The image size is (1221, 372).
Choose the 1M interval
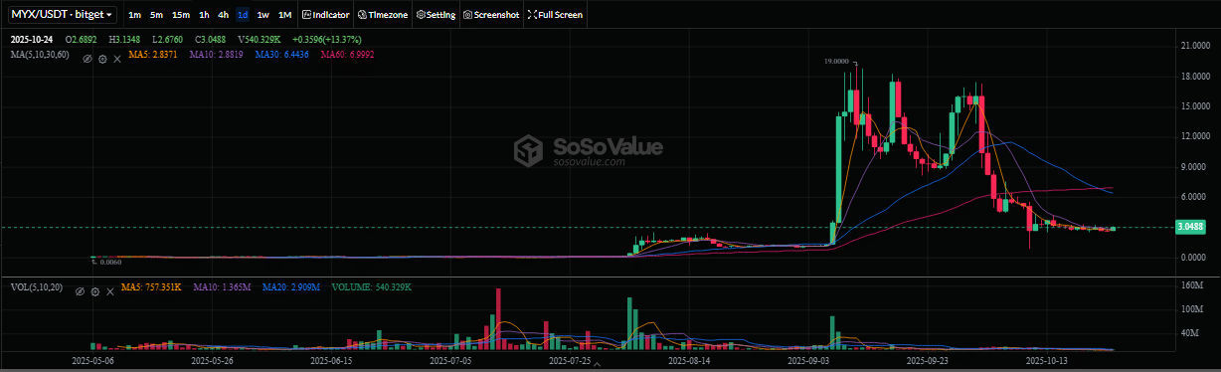(285, 15)
